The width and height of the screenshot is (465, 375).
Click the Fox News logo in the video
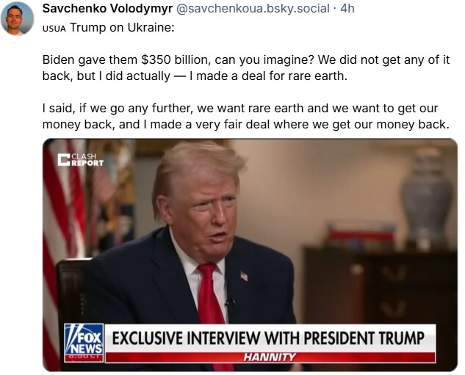tap(83, 343)
